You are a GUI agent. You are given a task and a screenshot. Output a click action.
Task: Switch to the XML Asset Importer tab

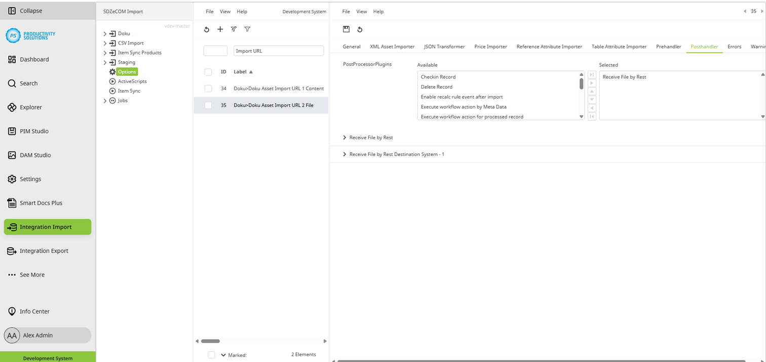coord(392,46)
